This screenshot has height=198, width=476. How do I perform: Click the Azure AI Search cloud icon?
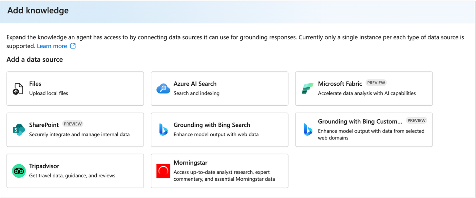[x=163, y=89]
